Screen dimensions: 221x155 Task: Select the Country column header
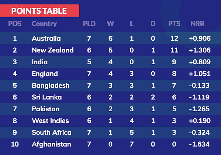click(44, 24)
